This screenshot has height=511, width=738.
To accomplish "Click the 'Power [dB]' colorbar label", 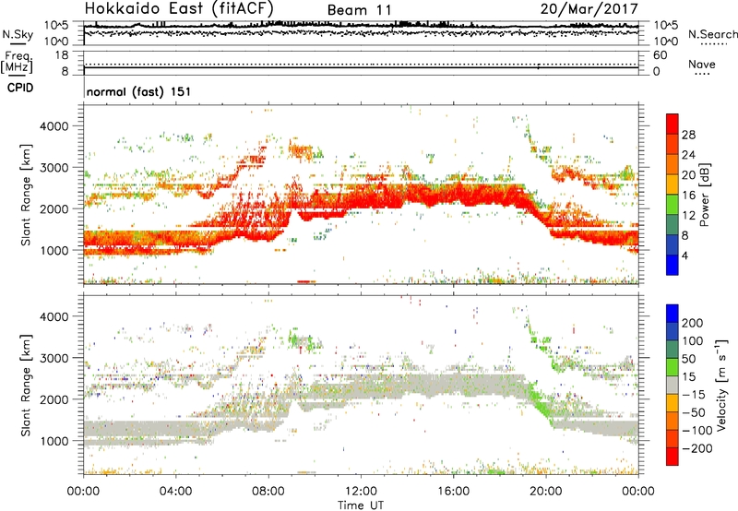I will point(704,195).
